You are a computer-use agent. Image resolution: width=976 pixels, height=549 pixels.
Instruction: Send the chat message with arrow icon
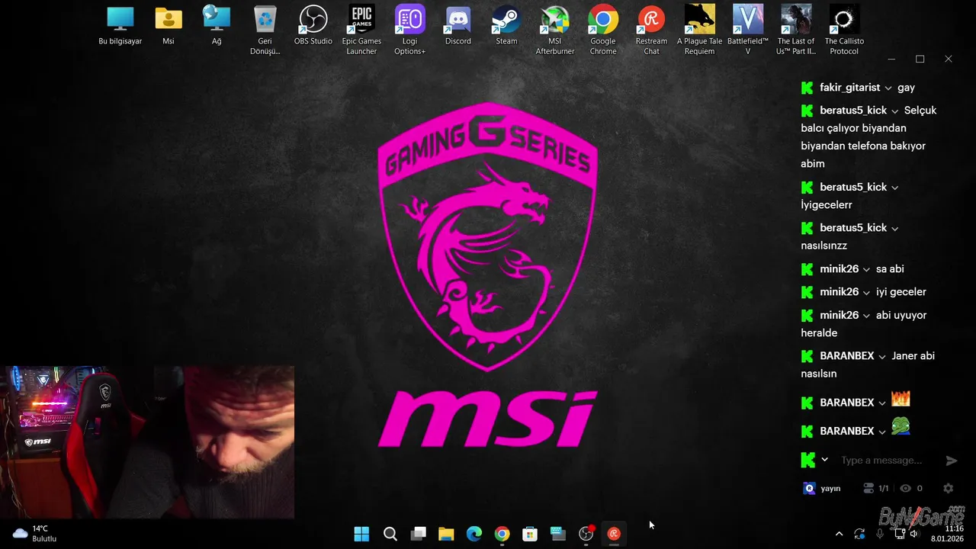click(951, 461)
